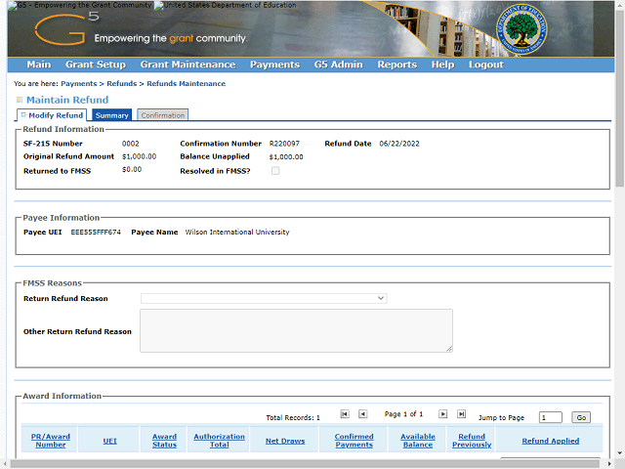Sort by Available Balance column header
Screen dimensions: 625x469
tap(418, 441)
